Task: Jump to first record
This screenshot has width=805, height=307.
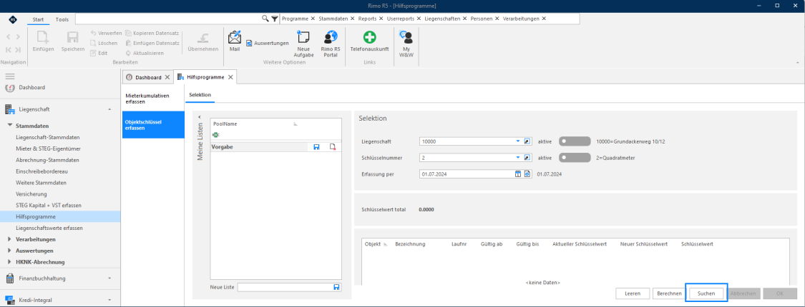Action: pyautogui.click(x=9, y=50)
